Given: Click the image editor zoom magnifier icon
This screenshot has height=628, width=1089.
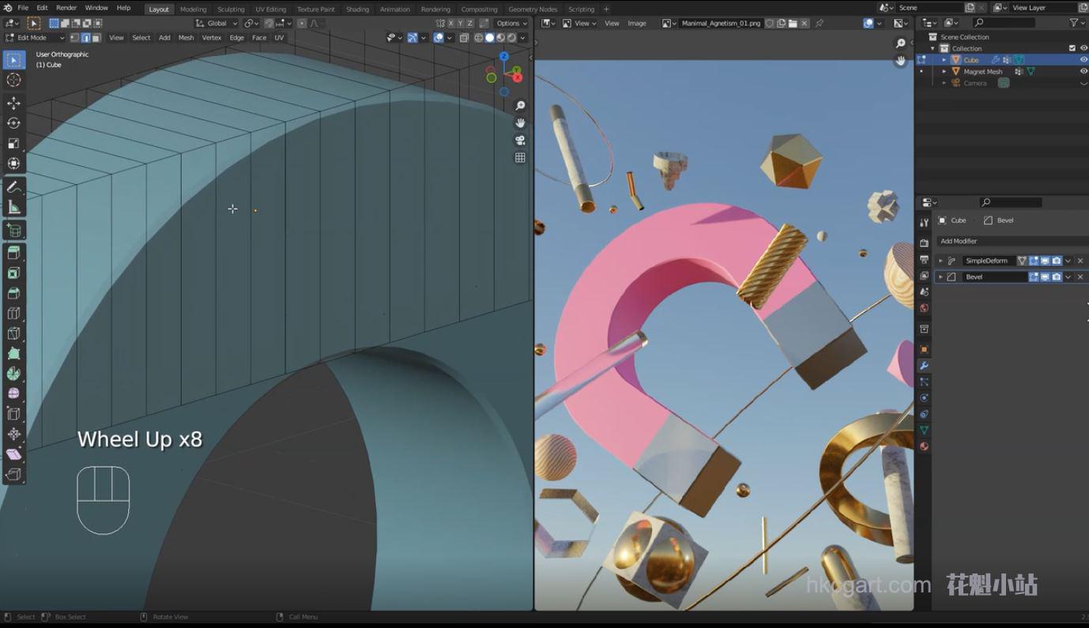Looking at the screenshot, I should [x=900, y=43].
